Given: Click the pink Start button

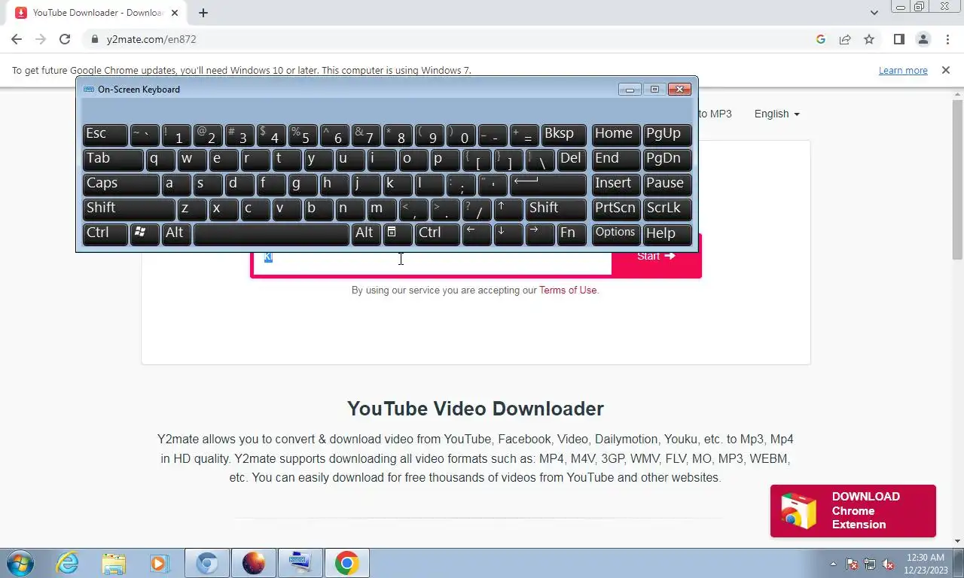Looking at the screenshot, I should click(656, 256).
